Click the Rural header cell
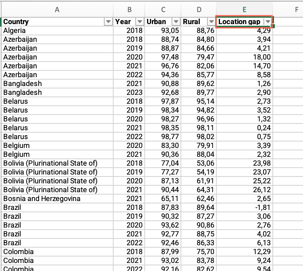303x271 pixels. [x=199, y=22]
